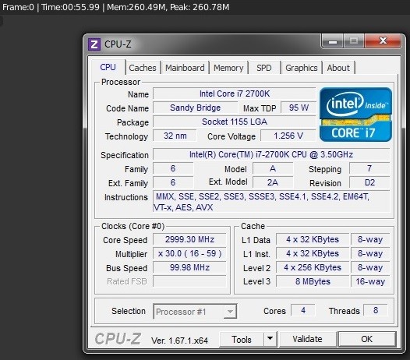Select the CPU tab
Image resolution: width=410 pixels, height=360 pixels.
point(108,67)
